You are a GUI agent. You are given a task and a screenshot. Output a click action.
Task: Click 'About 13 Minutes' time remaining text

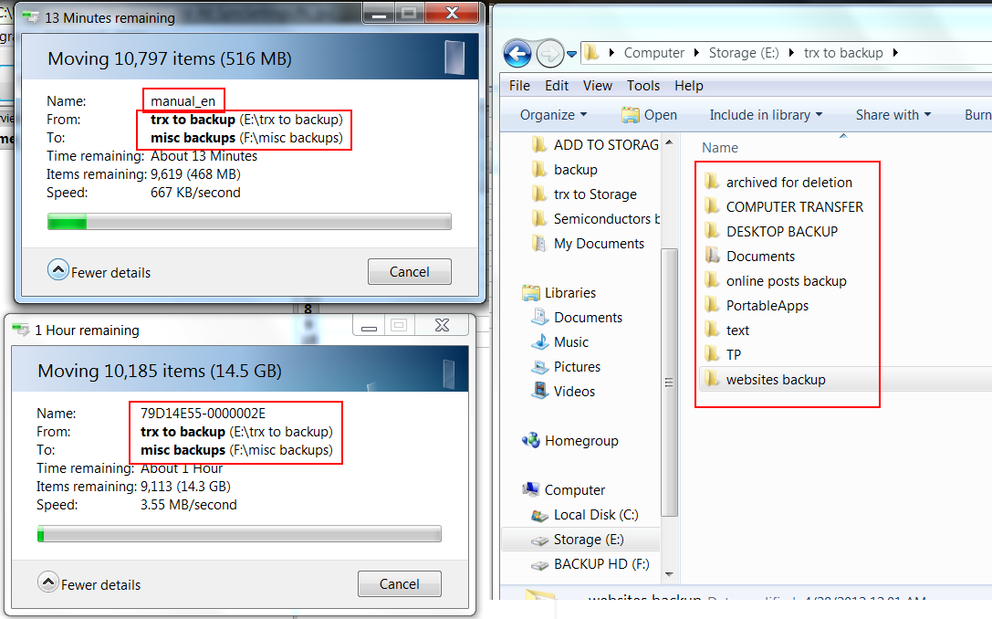(x=204, y=156)
